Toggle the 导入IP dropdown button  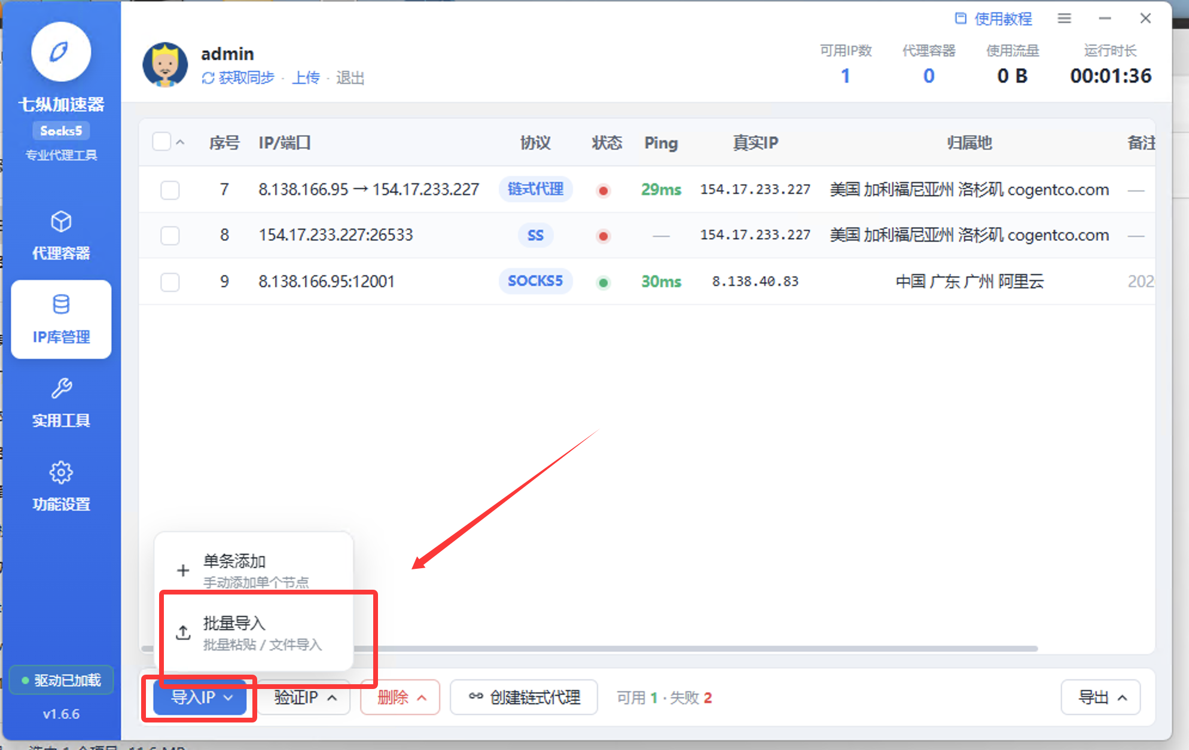pyautogui.click(x=200, y=697)
